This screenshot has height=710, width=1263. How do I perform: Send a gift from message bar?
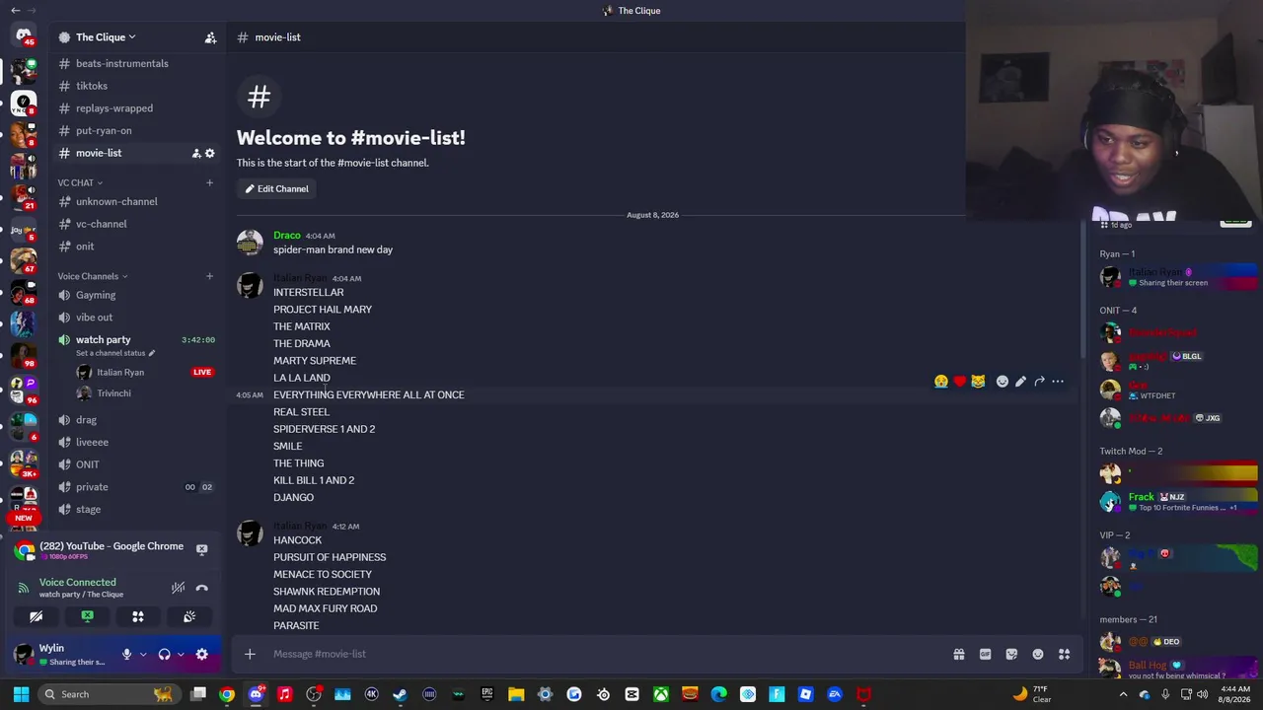tap(958, 654)
